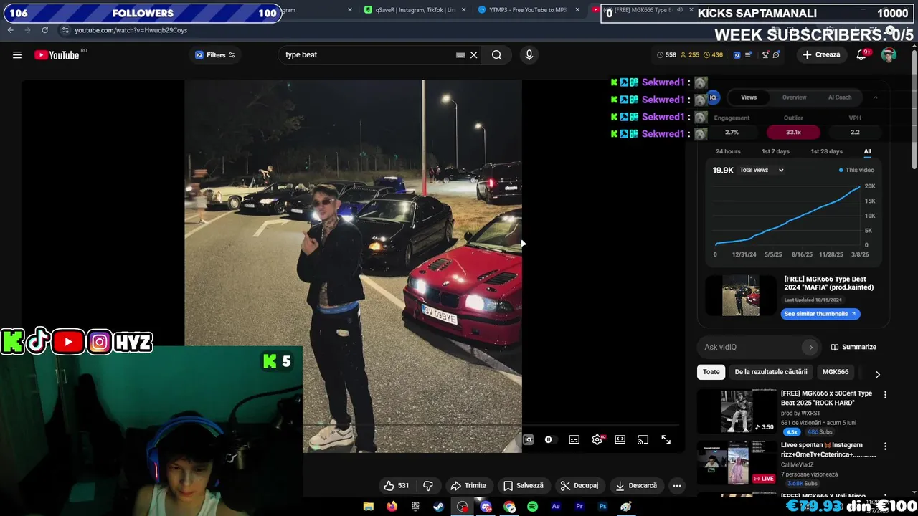Open the vidIQ trophy icon

(x=765, y=55)
